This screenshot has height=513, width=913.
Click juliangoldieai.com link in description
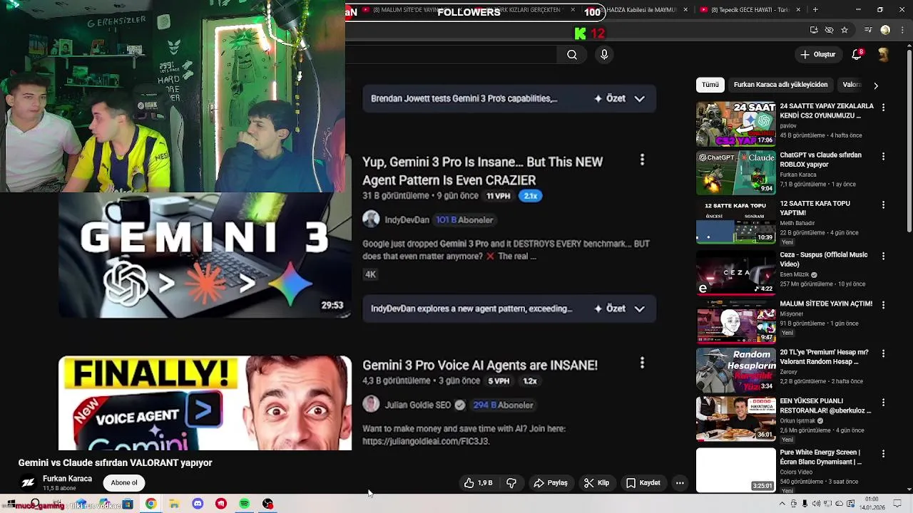426,442
